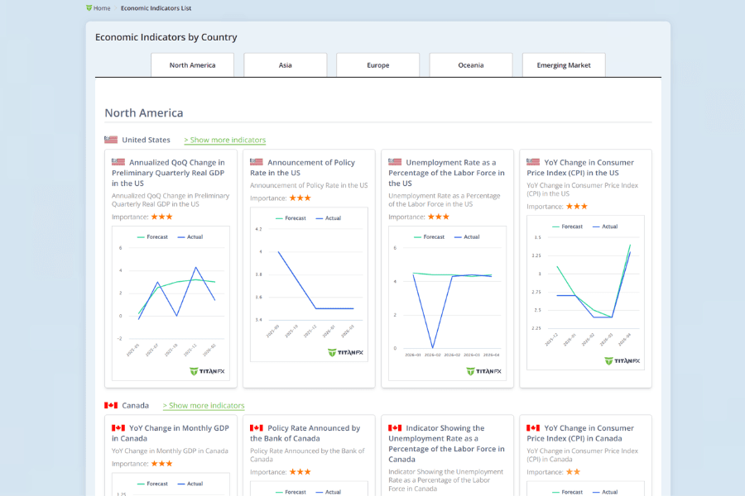745x496 pixels.
Task: Click US flag icon on the GDP card
Action: point(118,162)
